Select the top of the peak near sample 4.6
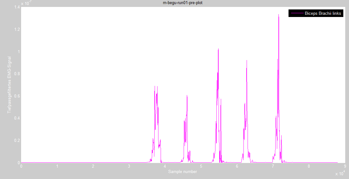The image size is (349, 179). click(187, 95)
